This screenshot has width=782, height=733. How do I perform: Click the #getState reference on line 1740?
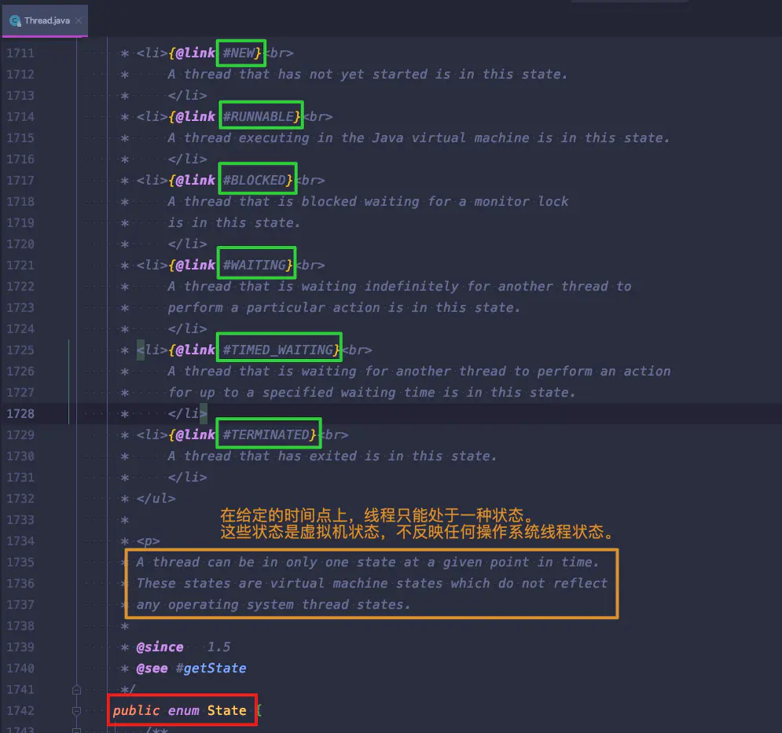pos(211,668)
